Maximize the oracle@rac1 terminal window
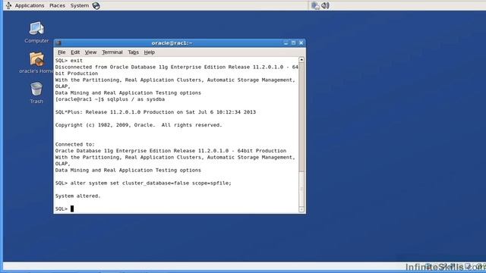Viewport: 486px width, 273px height. point(293,42)
